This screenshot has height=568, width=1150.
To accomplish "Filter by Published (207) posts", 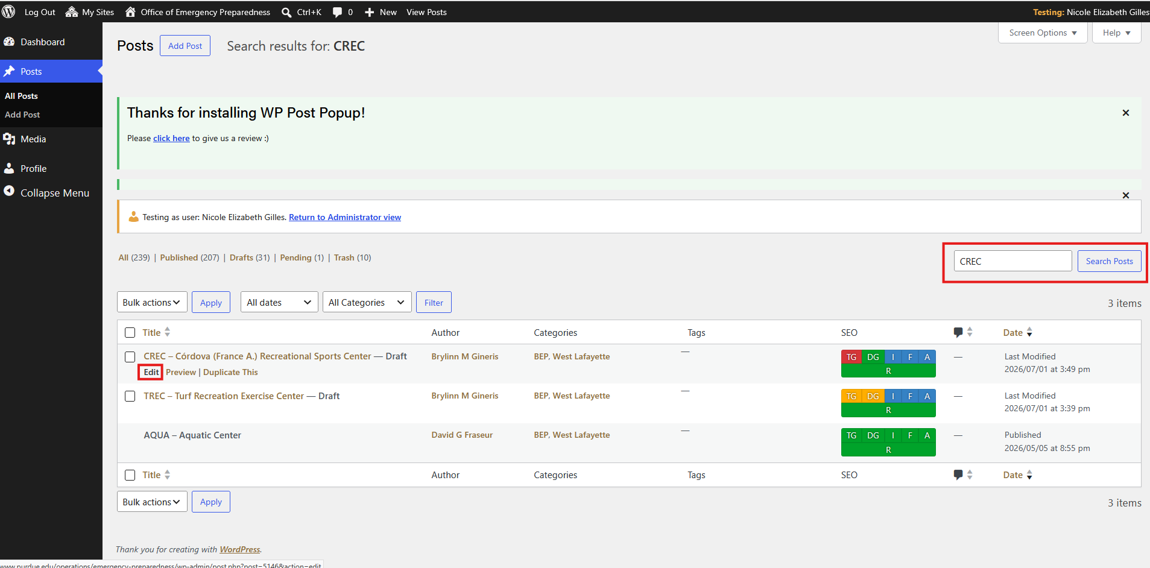I will click(x=189, y=257).
